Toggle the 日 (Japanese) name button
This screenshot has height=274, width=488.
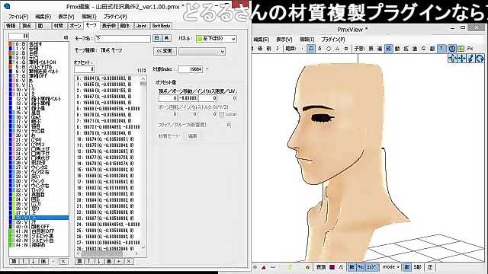[156, 38]
